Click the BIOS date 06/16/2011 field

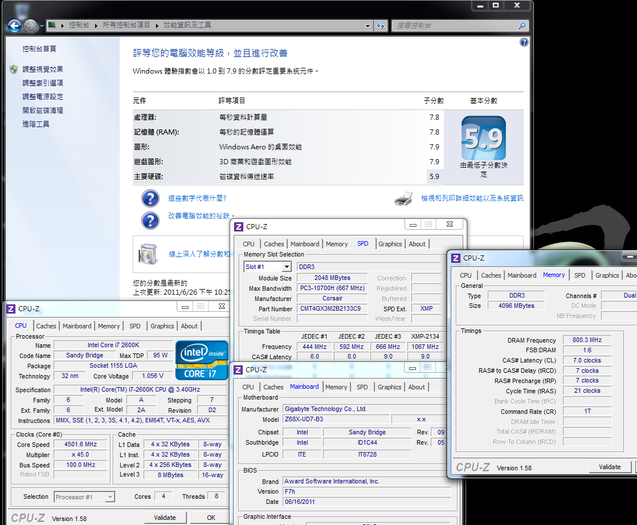click(367, 502)
